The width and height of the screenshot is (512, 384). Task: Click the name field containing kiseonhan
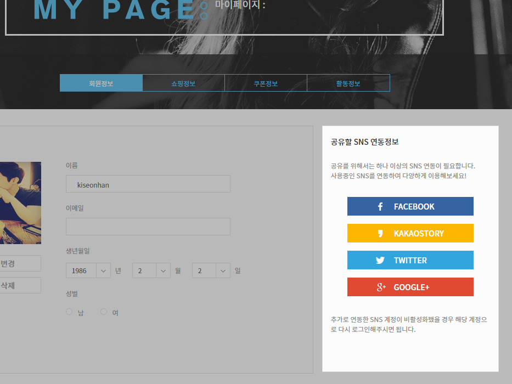pos(148,184)
